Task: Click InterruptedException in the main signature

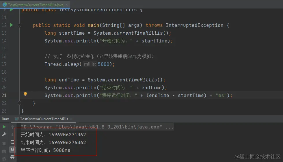Action: (x=195, y=25)
